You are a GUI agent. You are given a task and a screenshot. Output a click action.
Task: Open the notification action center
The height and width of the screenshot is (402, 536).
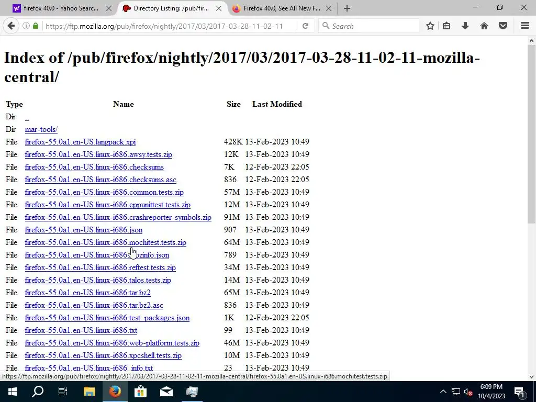(x=520, y=392)
